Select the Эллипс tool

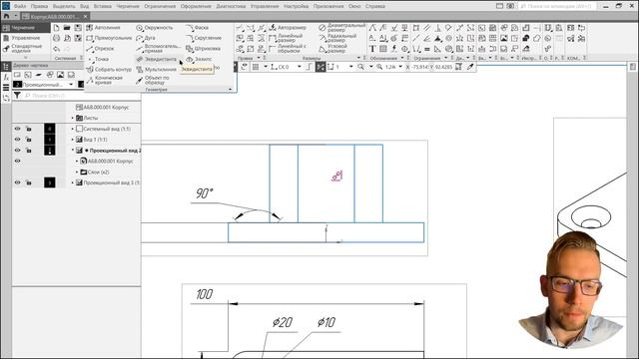click(x=199, y=59)
